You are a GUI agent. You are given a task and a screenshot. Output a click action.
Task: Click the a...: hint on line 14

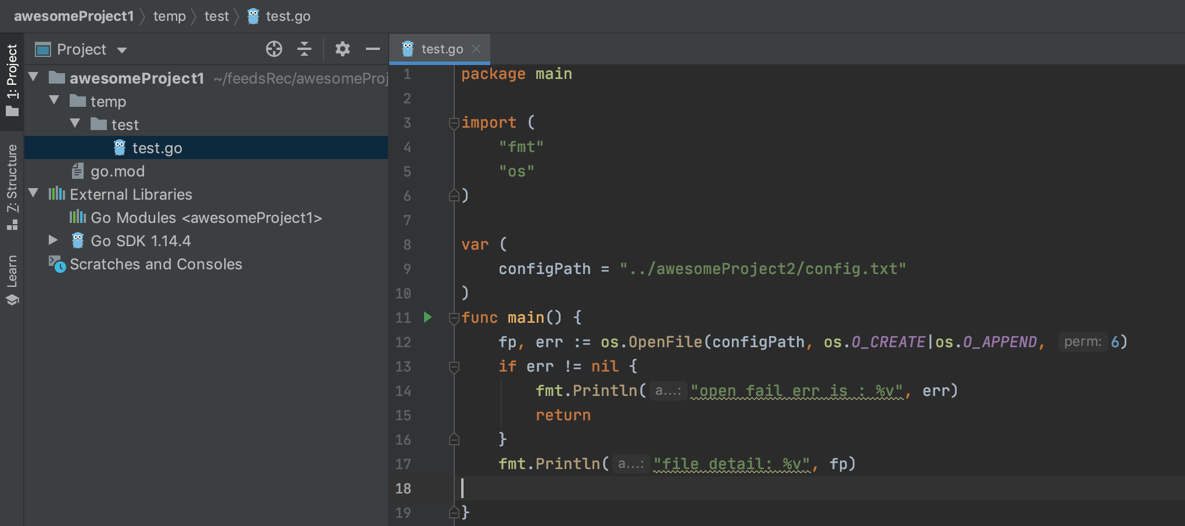point(668,390)
